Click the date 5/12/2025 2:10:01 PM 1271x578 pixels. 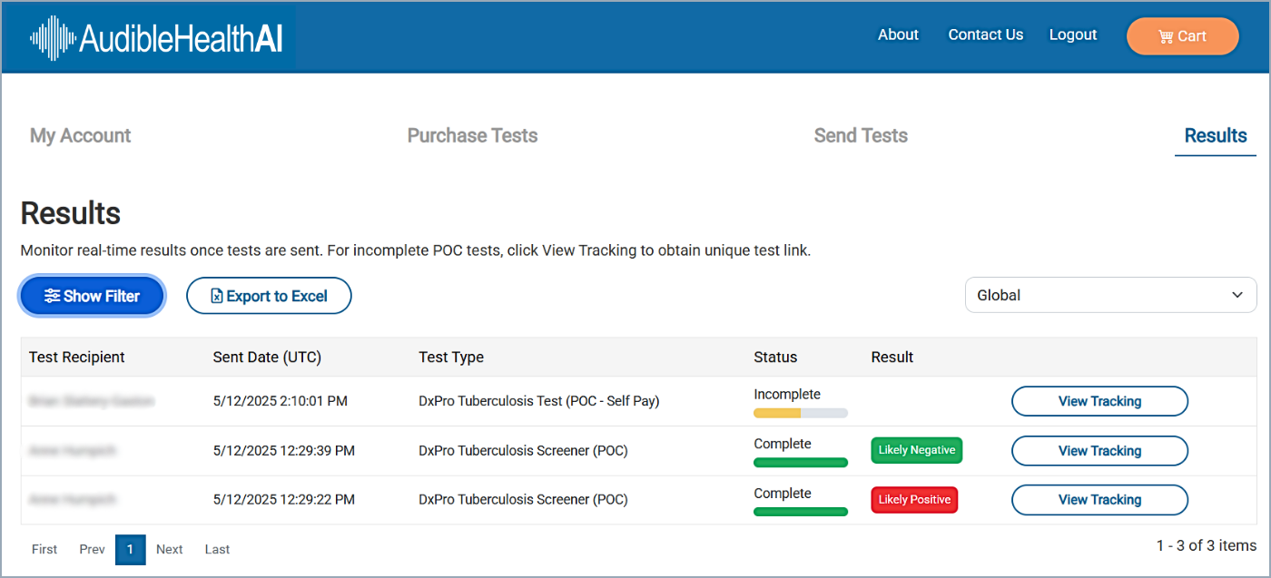point(280,401)
